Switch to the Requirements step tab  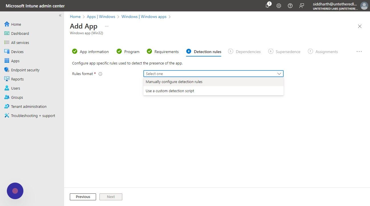click(x=163, y=52)
